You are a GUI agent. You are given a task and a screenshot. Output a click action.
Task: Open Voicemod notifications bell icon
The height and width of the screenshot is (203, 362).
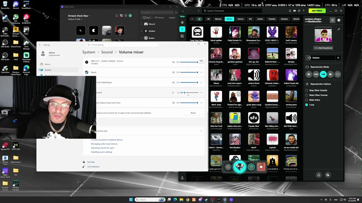tap(290, 11)
